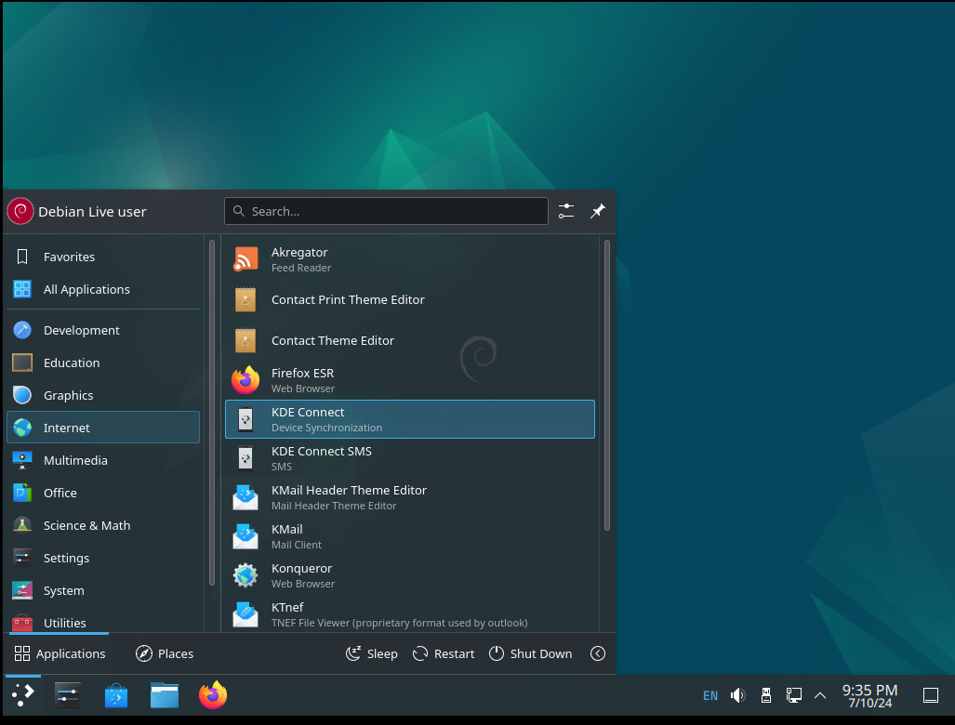Open KDE Connect SMS
This screenshot has height=725, width=955.
point(410,458)
